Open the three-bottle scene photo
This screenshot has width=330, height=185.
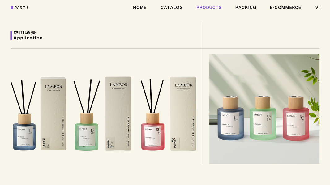point(264,109)
